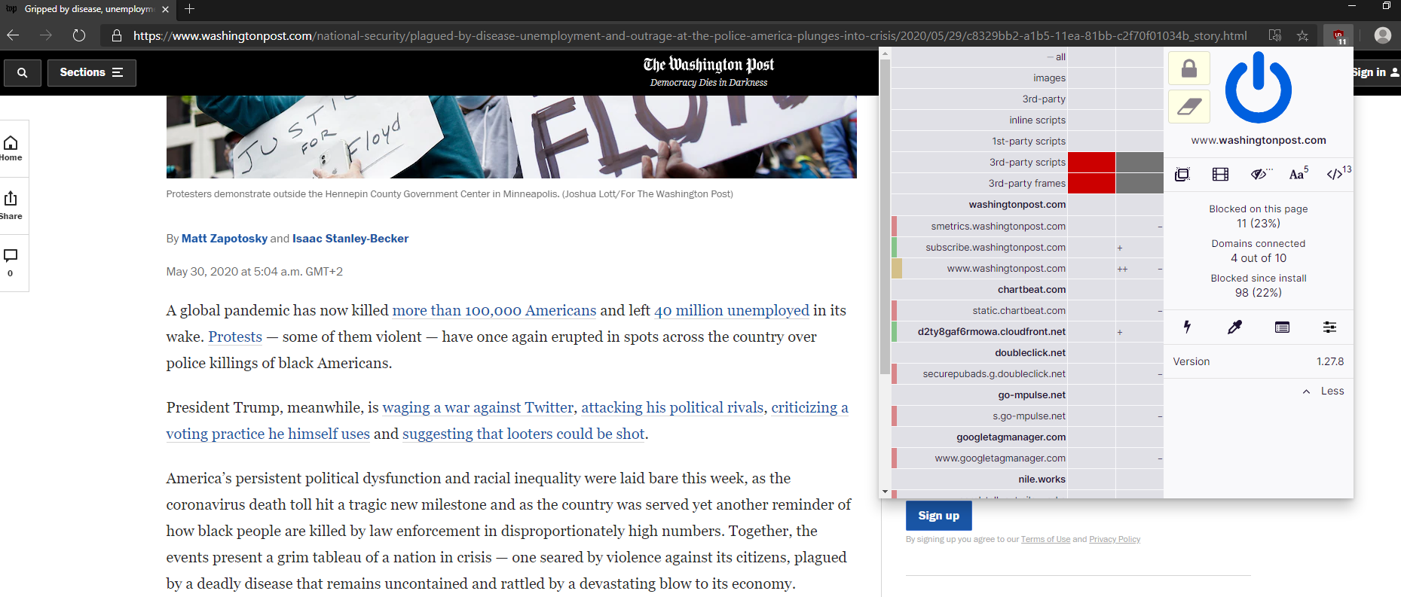Bookmark this page with star icon
The width and height of the screenshot is (1401, 597).
[x=1302, y=35]
